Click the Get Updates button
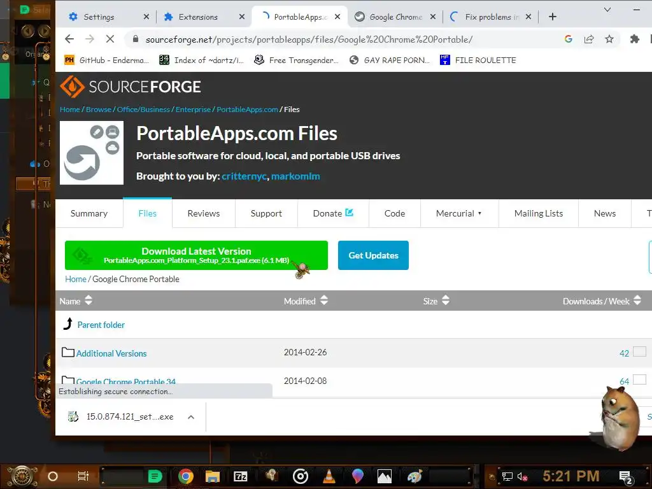 pos(373,255)
